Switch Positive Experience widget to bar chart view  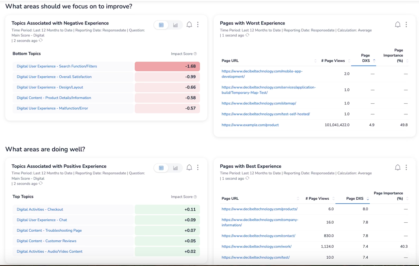point(175,168)
